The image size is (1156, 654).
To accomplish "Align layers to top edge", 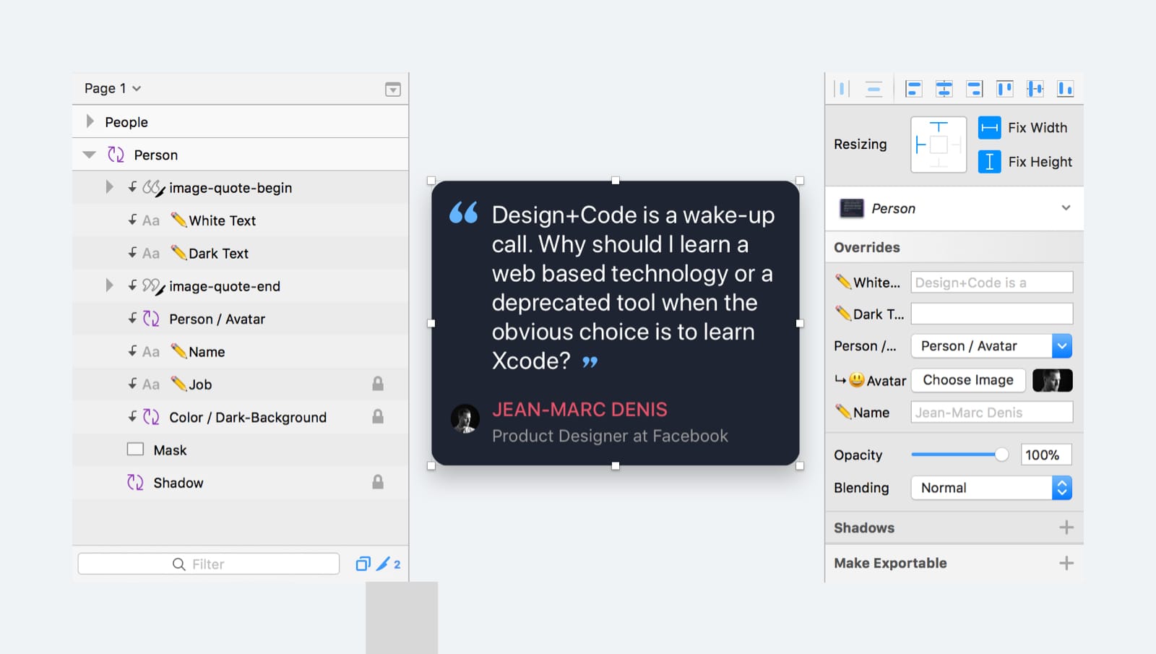I will tap(1005, 89).
